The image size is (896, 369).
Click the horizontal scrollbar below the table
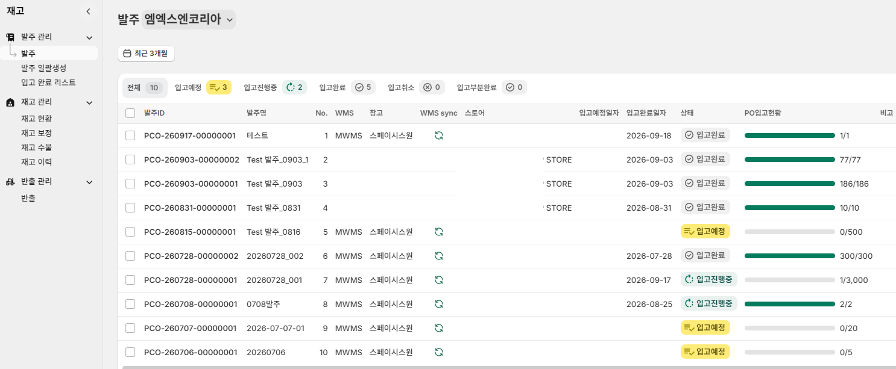[x=509, y=367]
